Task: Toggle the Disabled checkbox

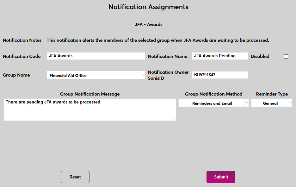Action: [286, 56]
